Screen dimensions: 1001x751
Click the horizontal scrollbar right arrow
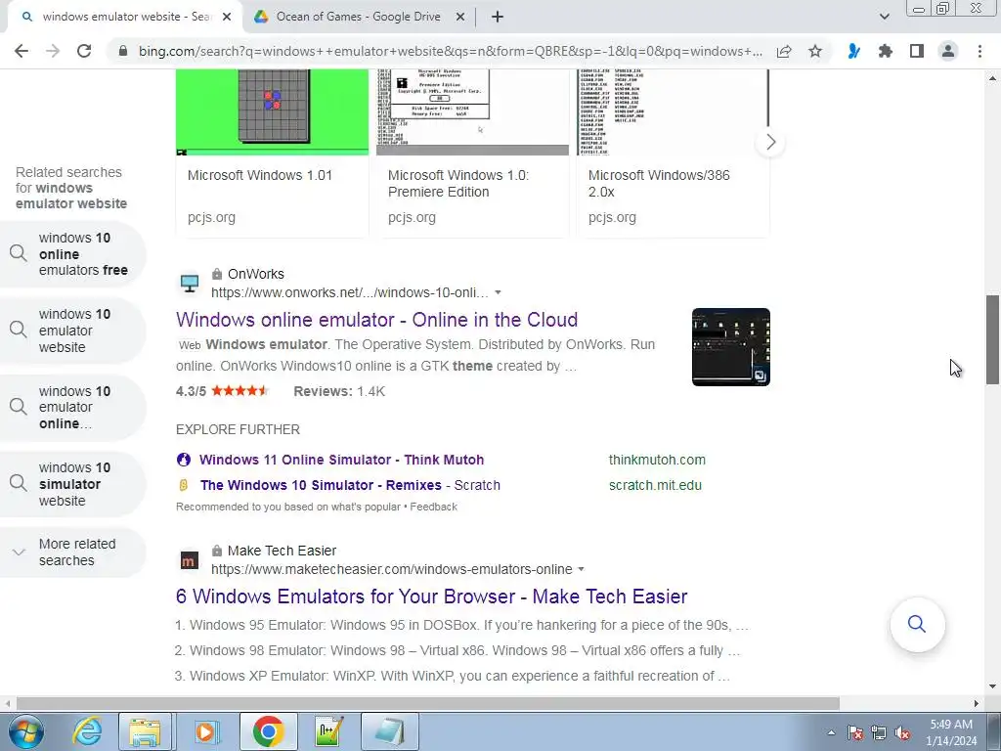977,704
